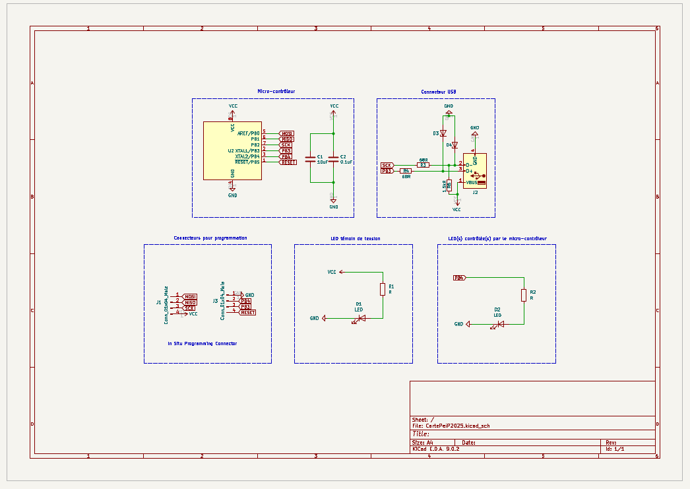Screen dimensions: 690x489
Task: Click diode D4 near the USB connector
Action: [x=455, y=145]
